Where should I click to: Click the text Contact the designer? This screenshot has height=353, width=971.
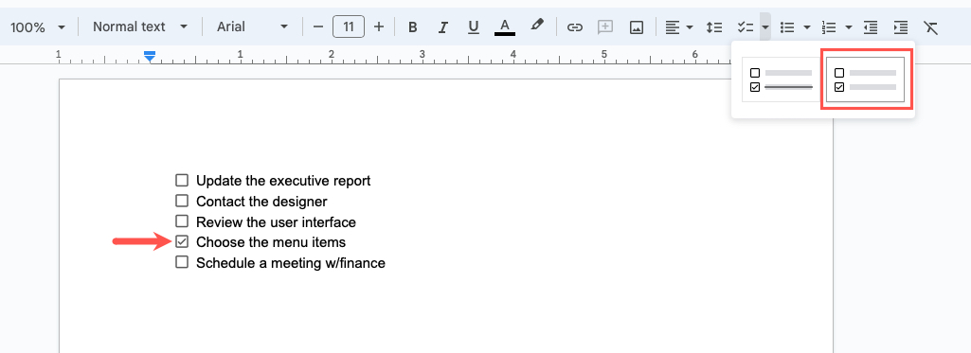point(262,202)
